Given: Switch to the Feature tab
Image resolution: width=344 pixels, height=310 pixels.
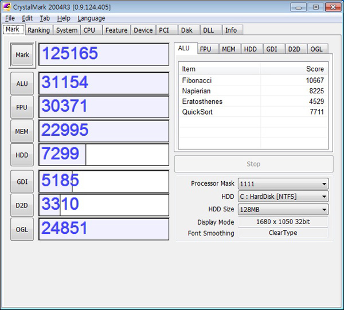Looking at the screenshot, I should (x=116, y=30).
